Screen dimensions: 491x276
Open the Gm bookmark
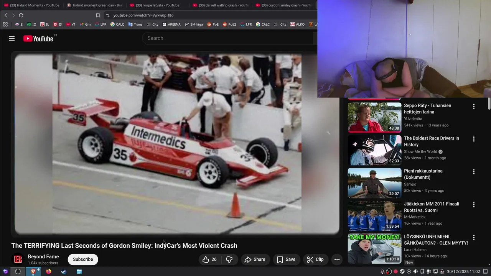pos(85,24)
